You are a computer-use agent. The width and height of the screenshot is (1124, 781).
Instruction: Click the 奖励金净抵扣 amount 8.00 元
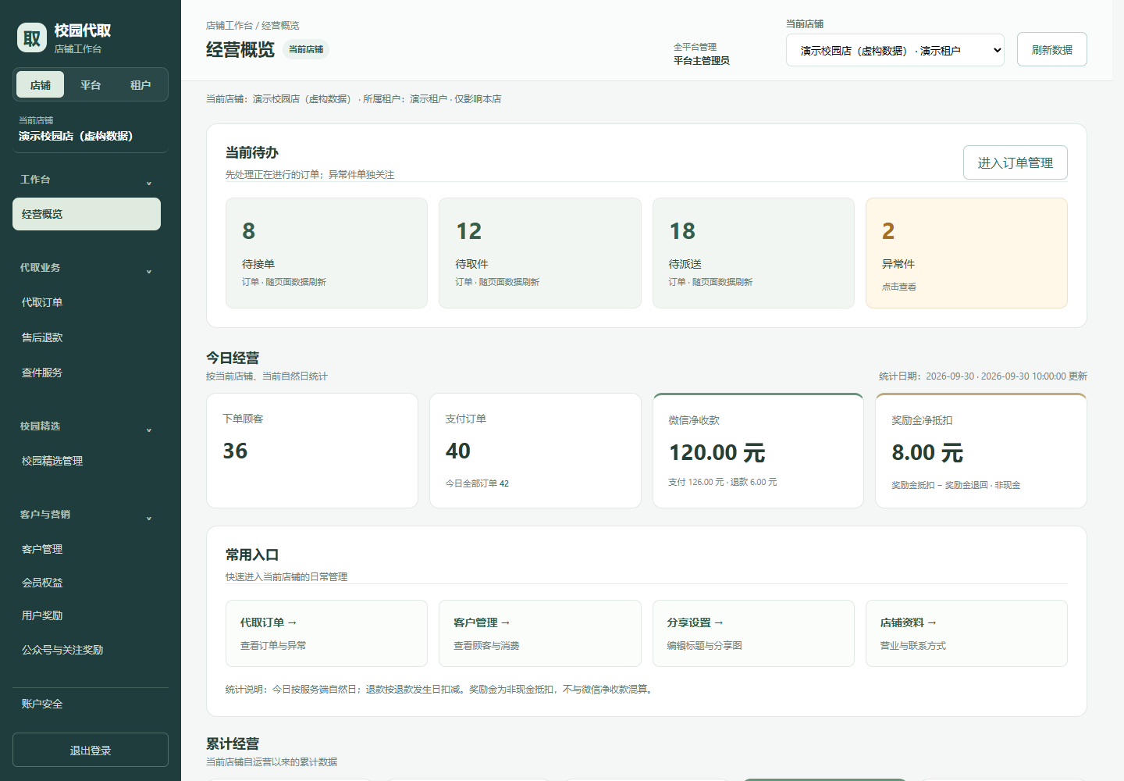pyautogui.click(x=927, y=452)
